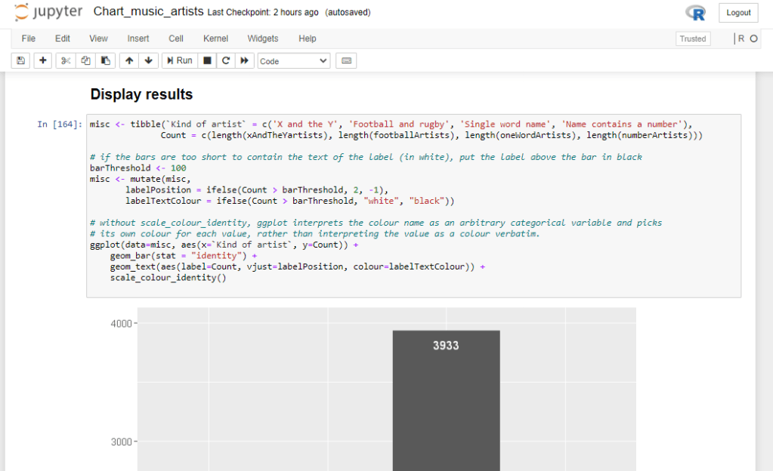Restart kernel and rerun all cells icon
This screenshot has width=773, height=471.
point(244,60)
